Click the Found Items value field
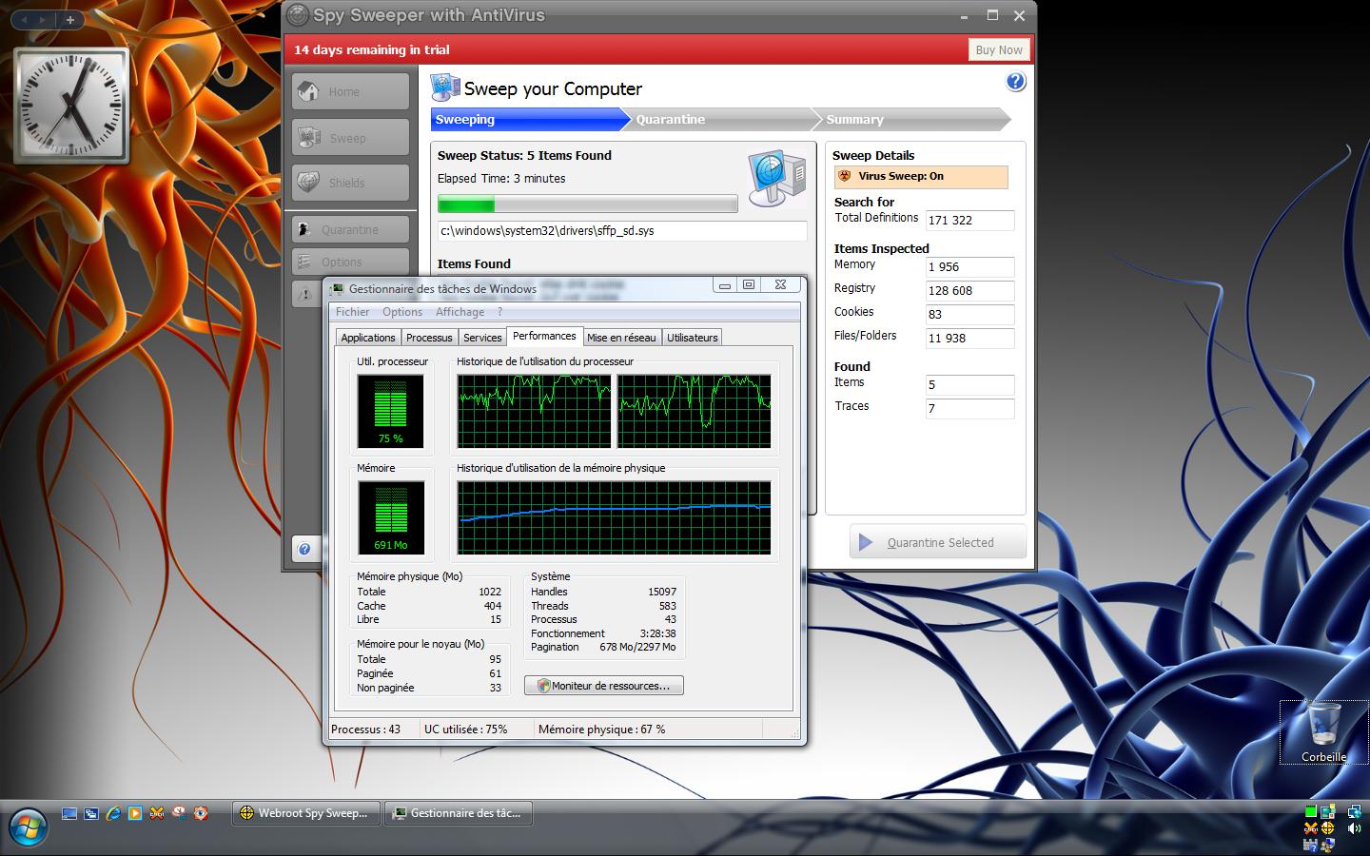This screenshot has height=856, width=1370. 969,385
